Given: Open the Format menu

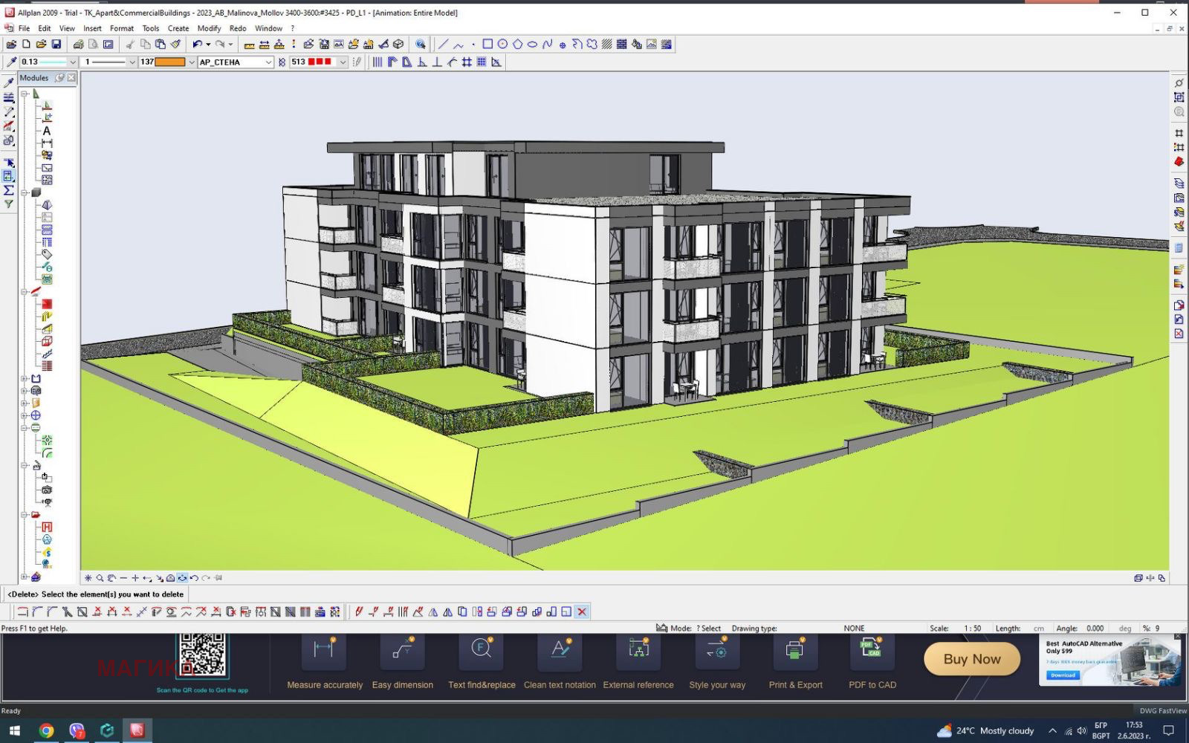Looking at the screenshot, I should click(122, 28).
